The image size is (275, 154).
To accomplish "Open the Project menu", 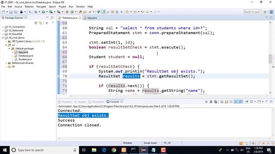I will point(62,7).
